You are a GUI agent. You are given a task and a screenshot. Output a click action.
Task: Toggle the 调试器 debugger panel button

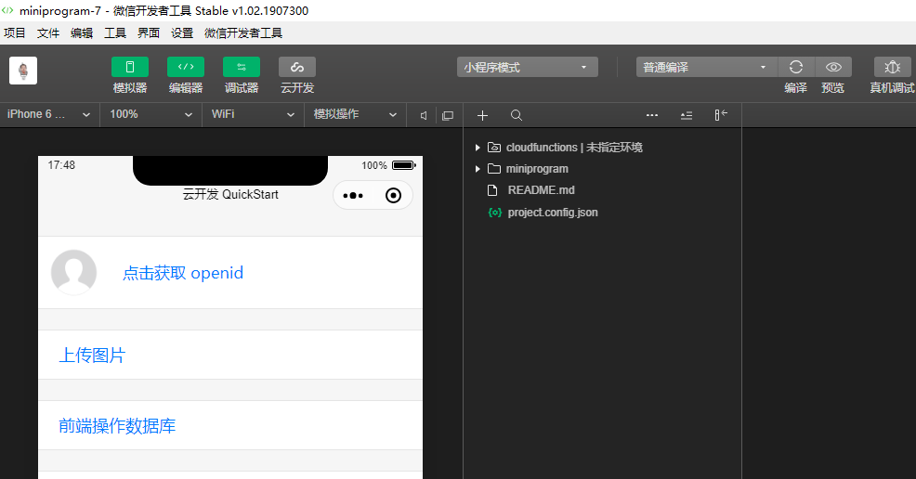242,67
